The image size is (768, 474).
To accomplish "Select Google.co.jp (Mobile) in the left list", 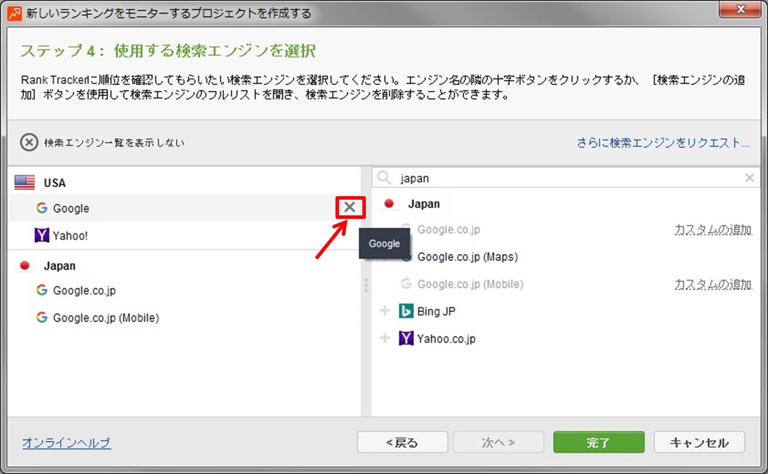I will click(x=185, y=318).
